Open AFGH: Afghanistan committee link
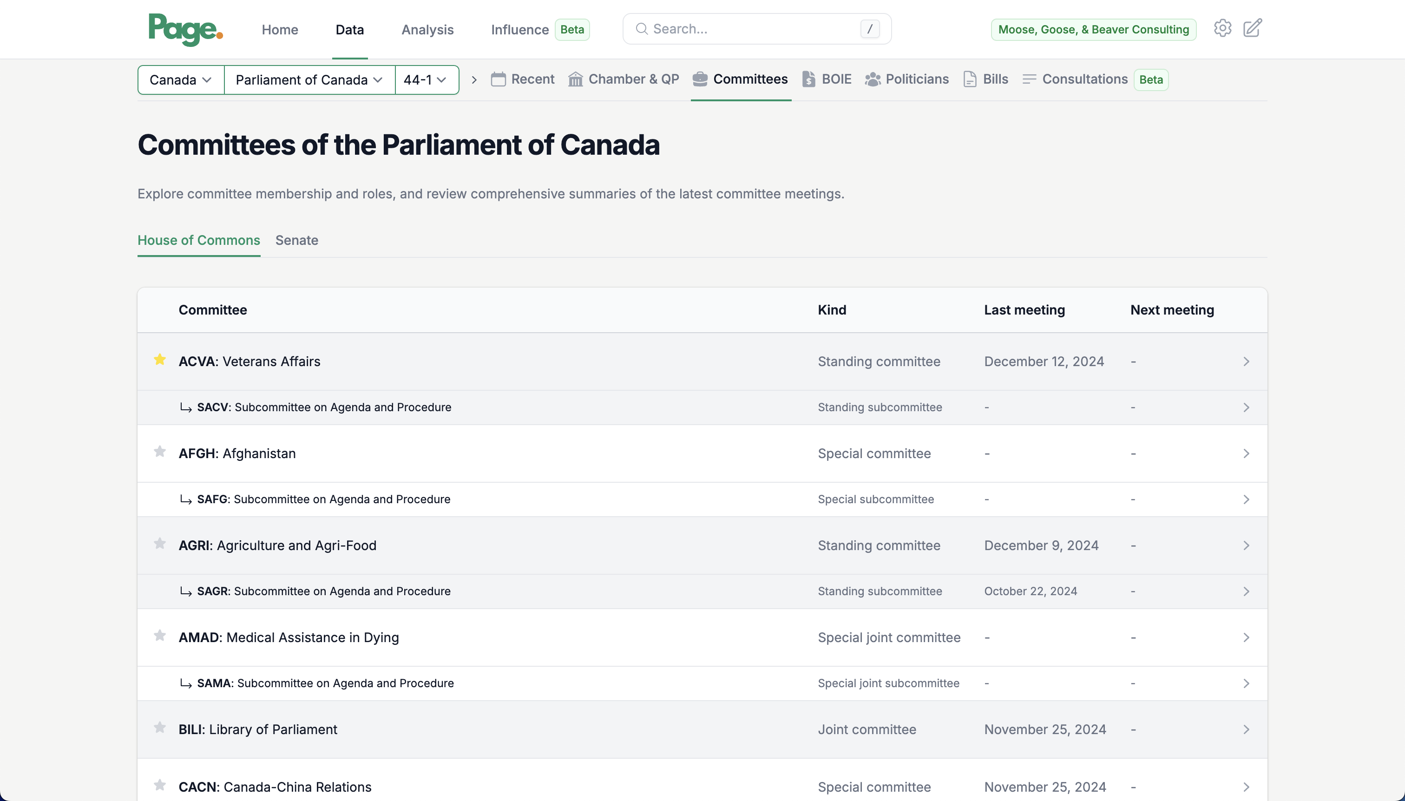Image resolution: width=1405 pixels, height=801 pixels. 237,453
